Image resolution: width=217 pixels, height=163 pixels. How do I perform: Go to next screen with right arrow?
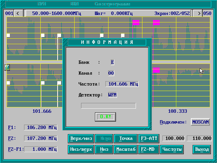[197, 14]
